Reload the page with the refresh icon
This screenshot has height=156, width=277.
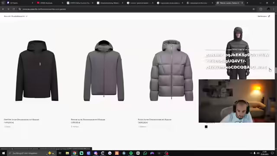click(13, 9)
